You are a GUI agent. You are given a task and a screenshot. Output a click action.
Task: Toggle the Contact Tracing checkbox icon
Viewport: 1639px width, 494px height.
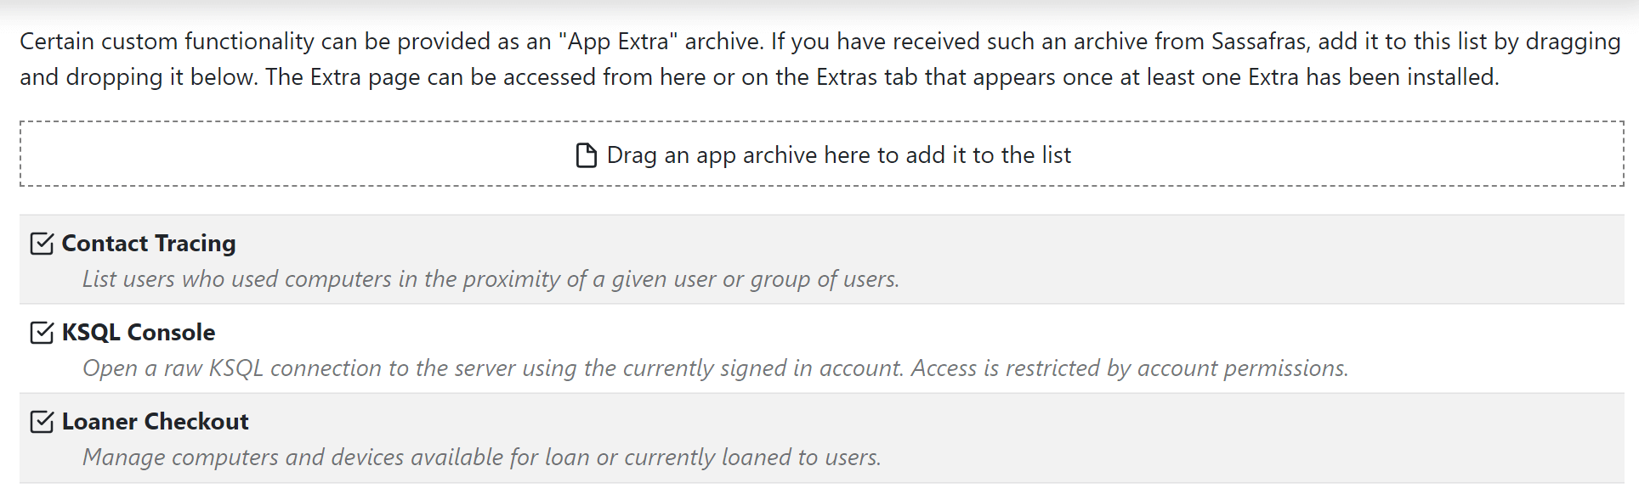pos(42,244)
